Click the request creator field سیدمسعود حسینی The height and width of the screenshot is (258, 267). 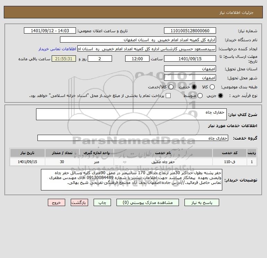click(x=147, y=48)
